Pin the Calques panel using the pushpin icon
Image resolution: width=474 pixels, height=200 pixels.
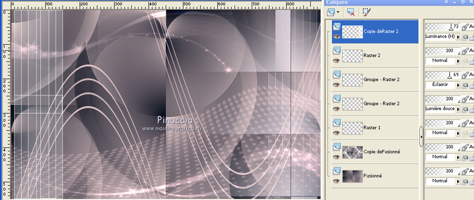point(446,2)
